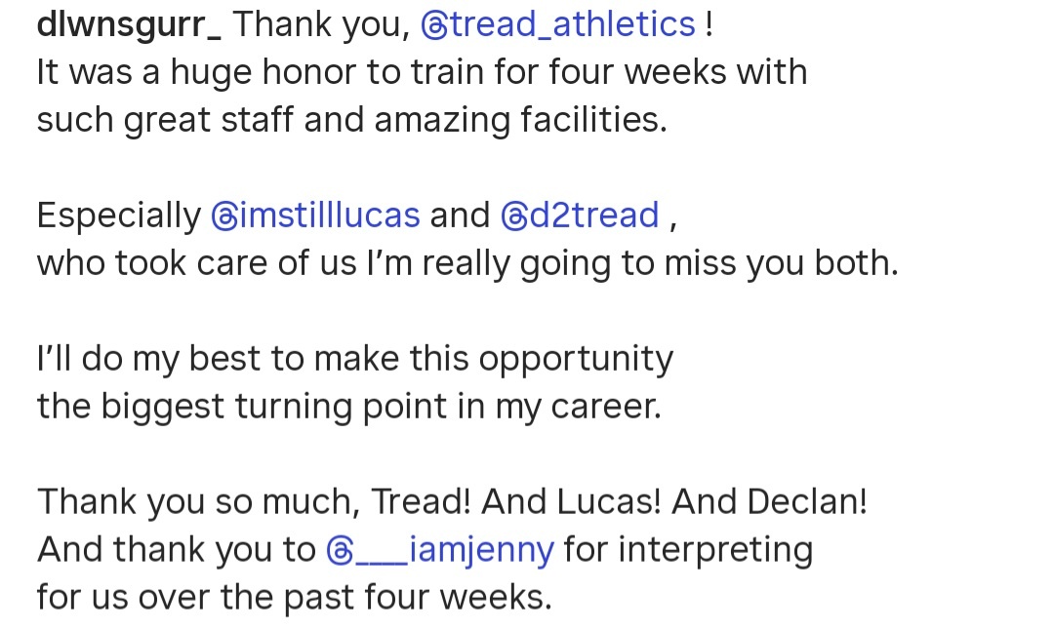Click the Threads icon before ___iamjenny
1054x629 pixels.
click(339, 551)
